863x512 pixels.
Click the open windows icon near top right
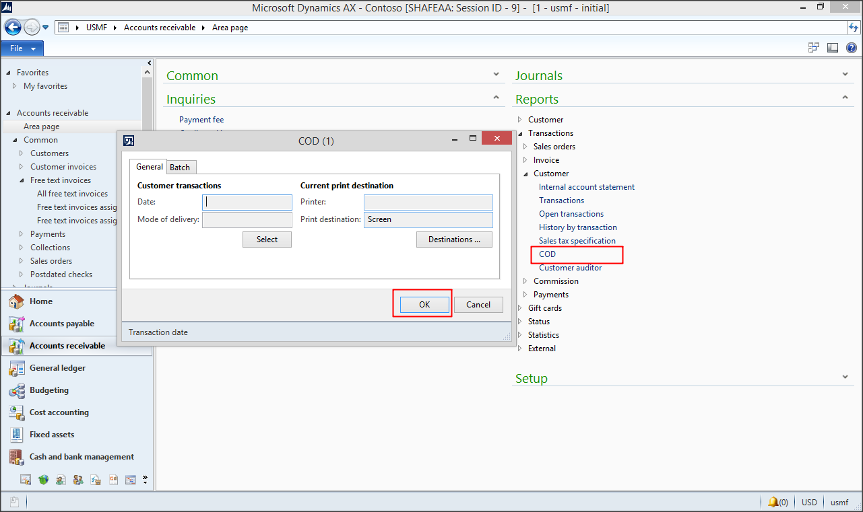pos(813,47)
